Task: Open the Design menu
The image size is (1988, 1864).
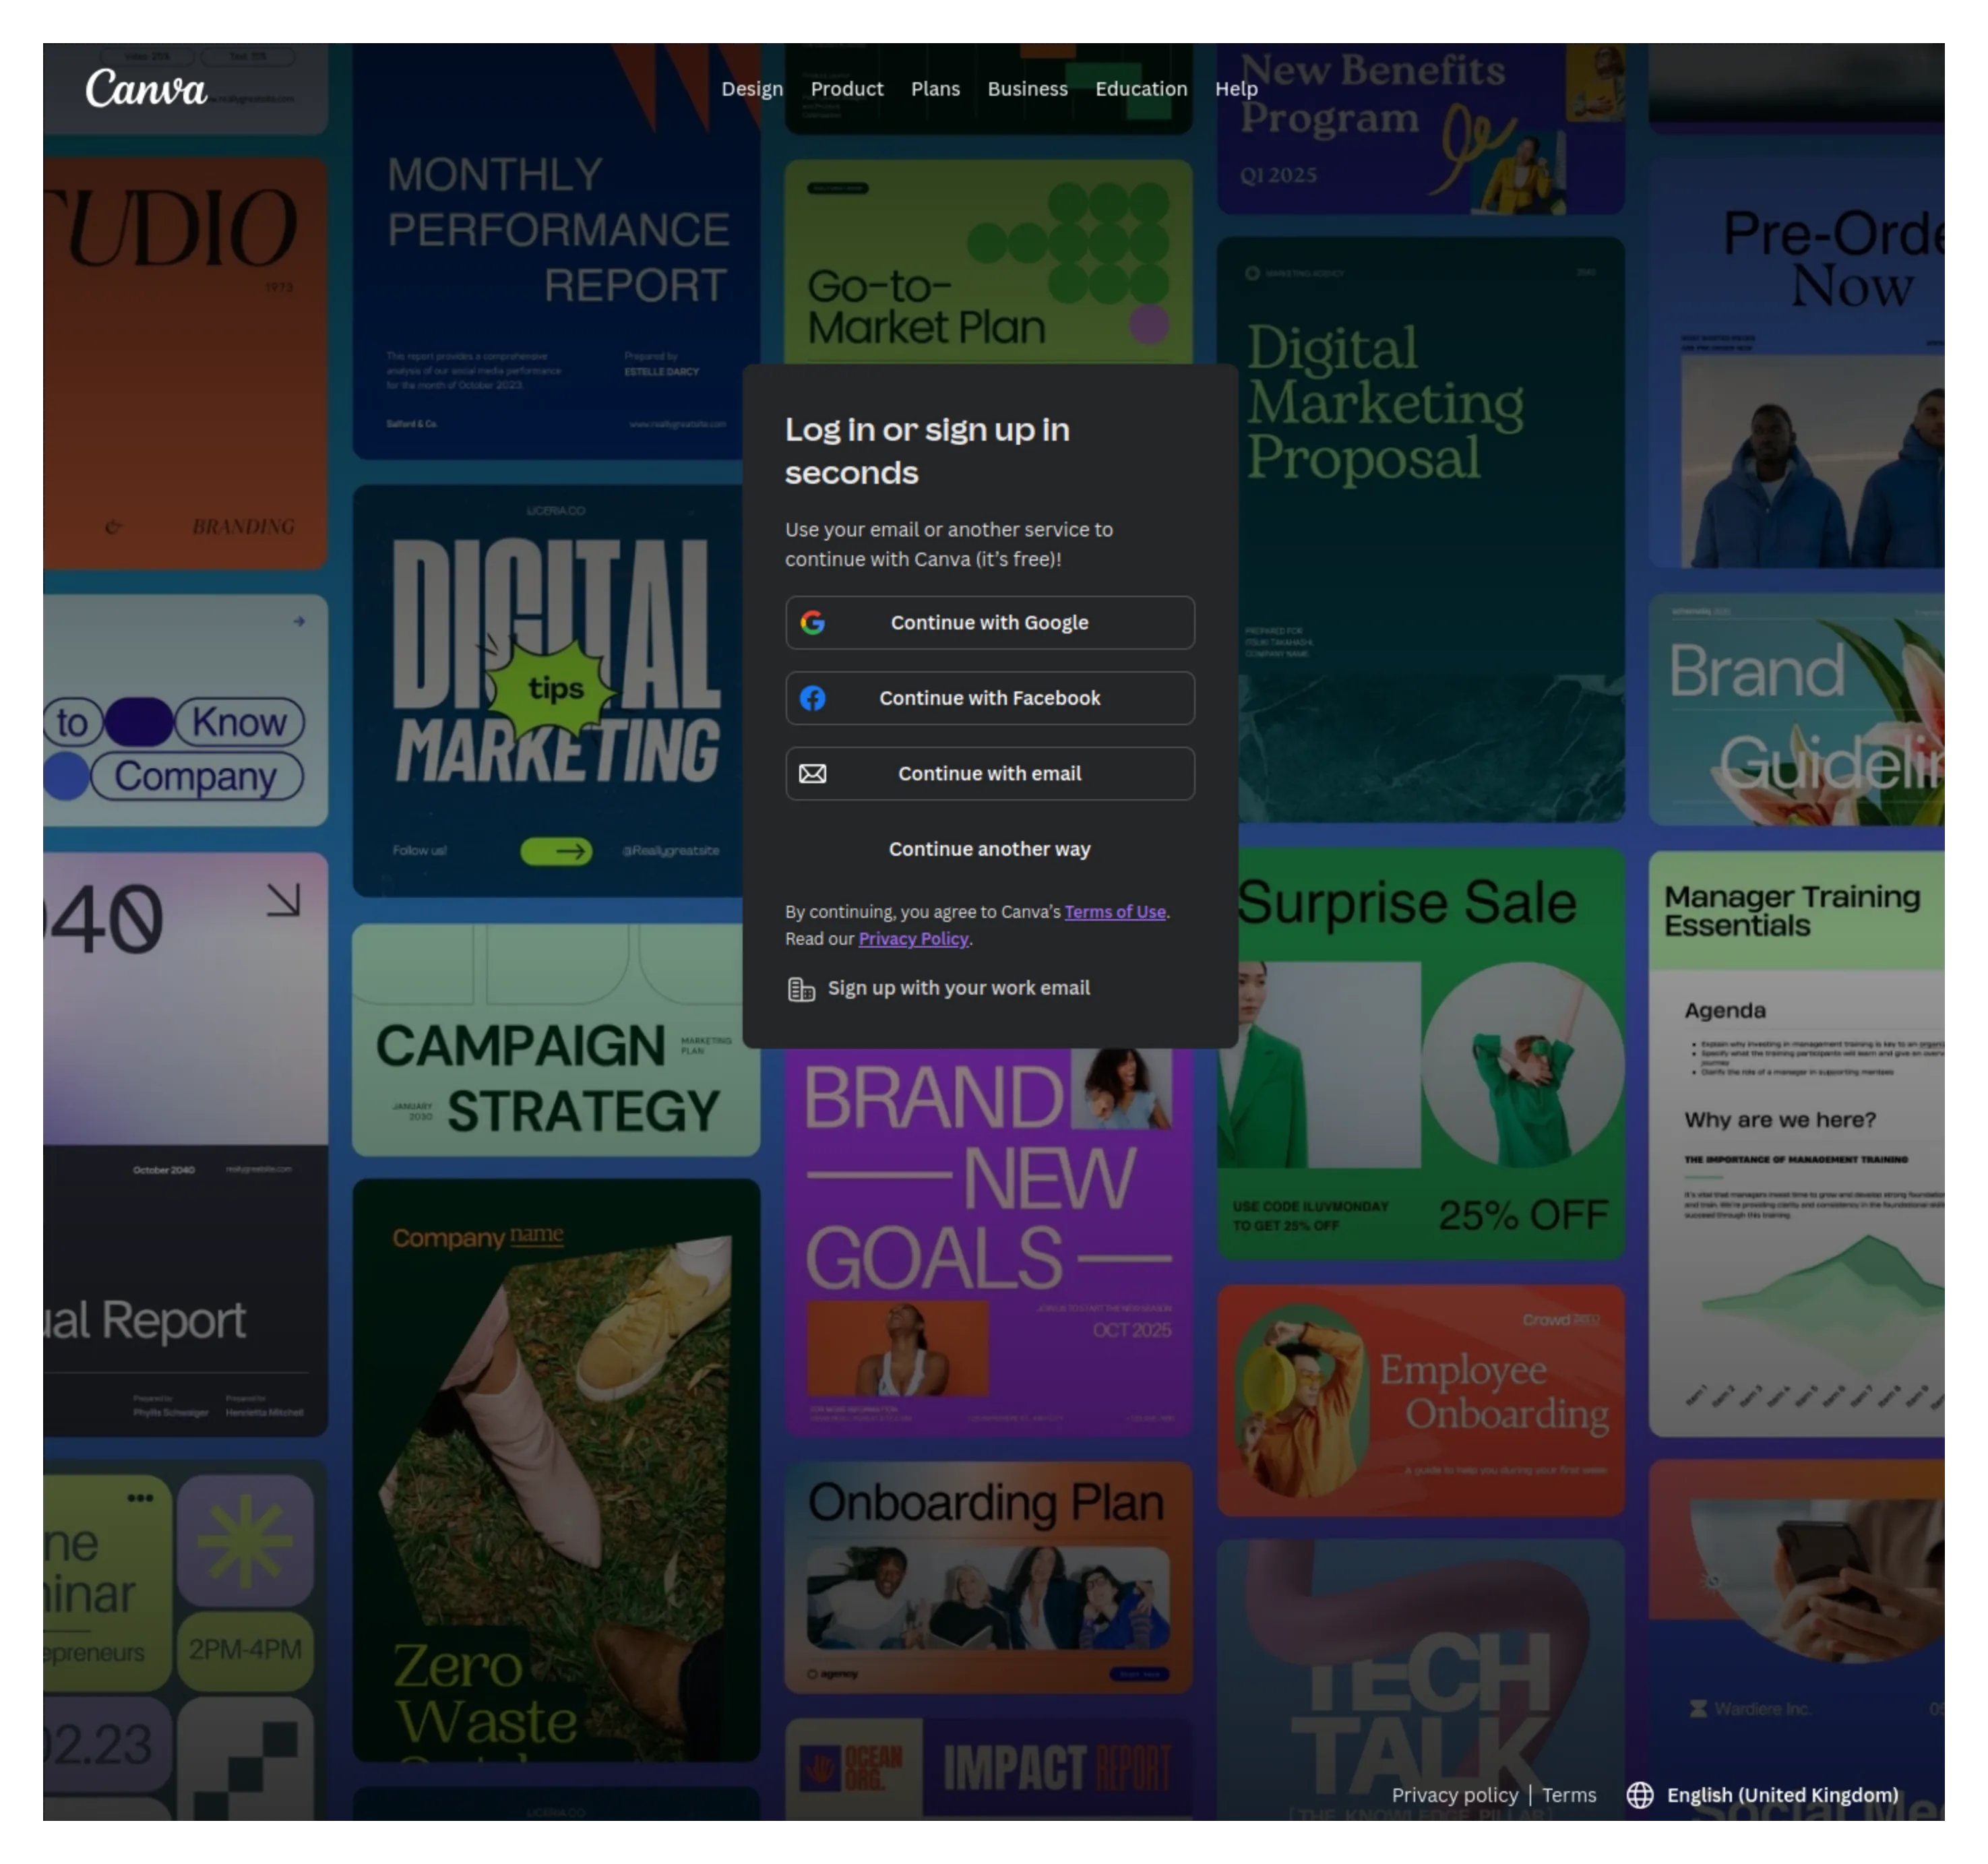Action: pos(751,88)
